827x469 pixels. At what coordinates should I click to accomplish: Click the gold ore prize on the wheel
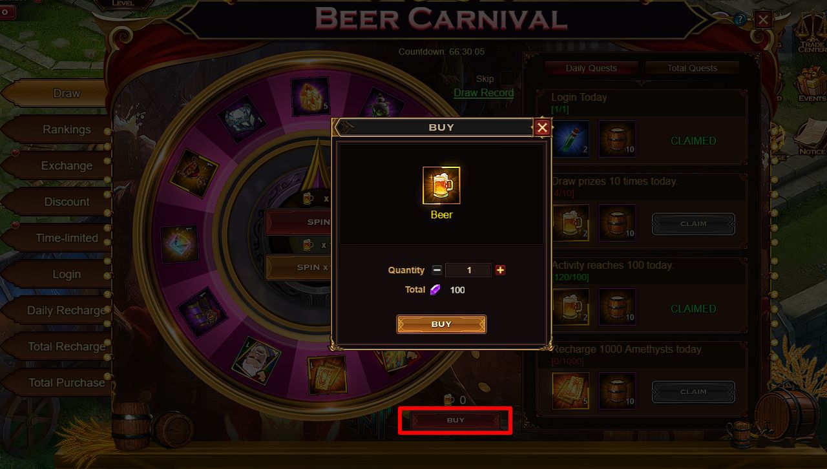(x=310, y=96)
